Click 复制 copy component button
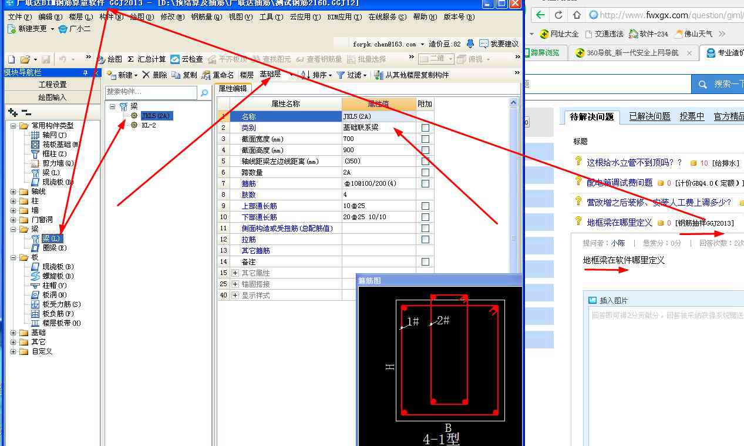The image size is (744, 446). (184, 75)
